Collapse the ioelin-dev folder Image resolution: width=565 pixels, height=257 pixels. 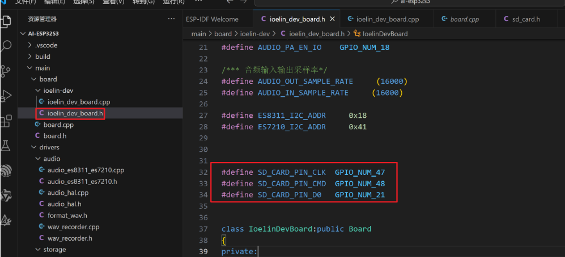tap(38, 91)
